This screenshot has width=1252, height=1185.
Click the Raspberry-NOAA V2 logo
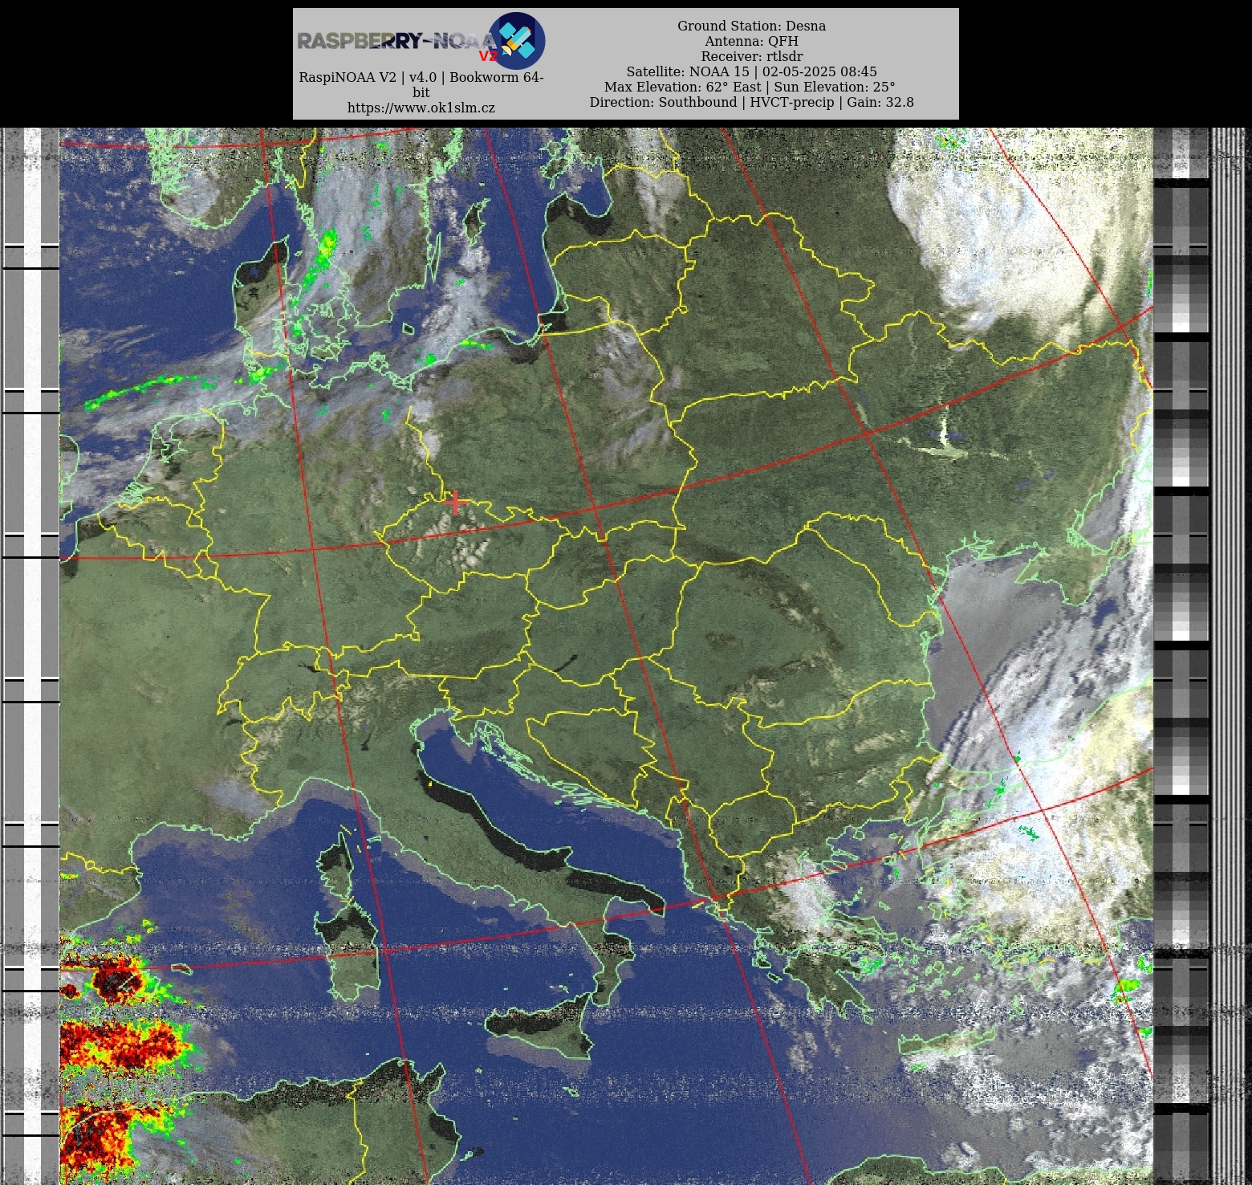pyautogui.click(x=421, y=40)
